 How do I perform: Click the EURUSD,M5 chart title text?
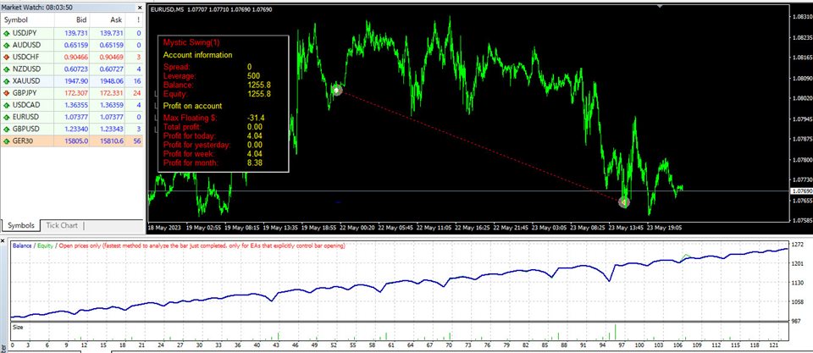[167, 9]
